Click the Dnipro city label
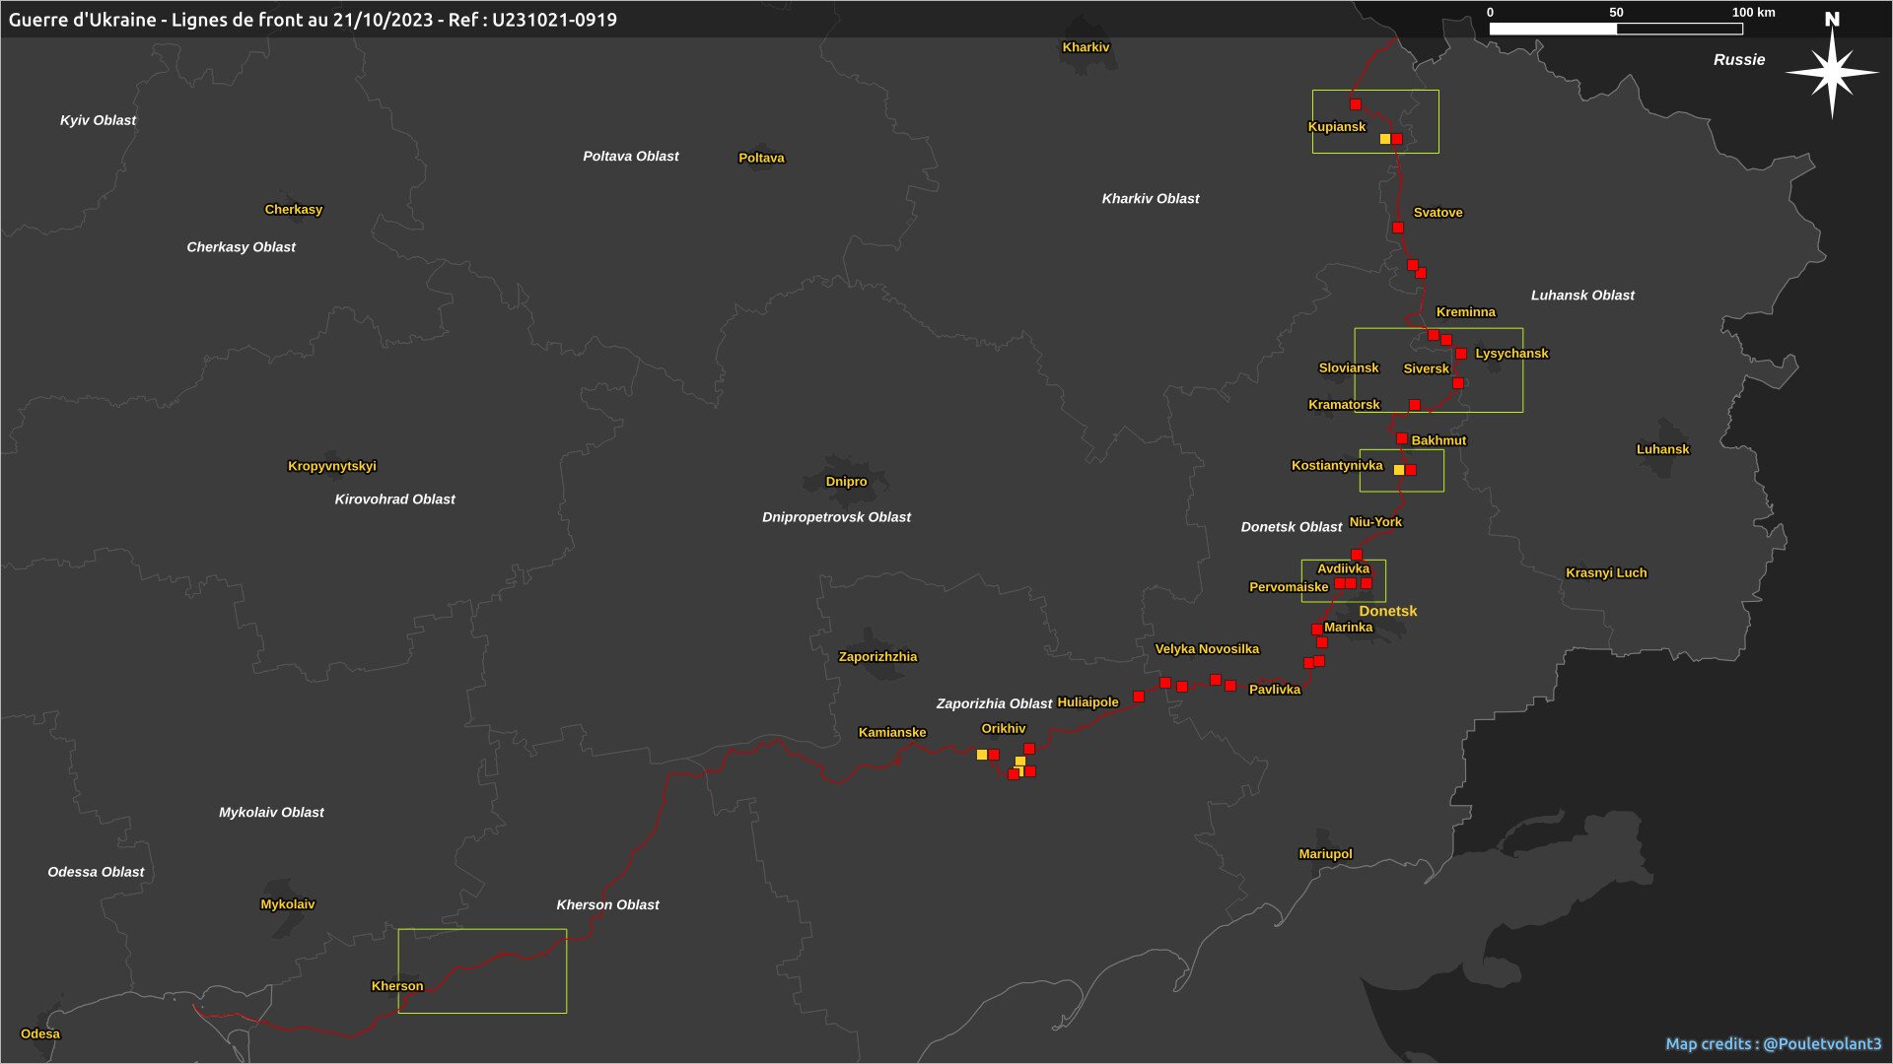The width and height of the screenshot is (1893, 1064). coord(846,482)
